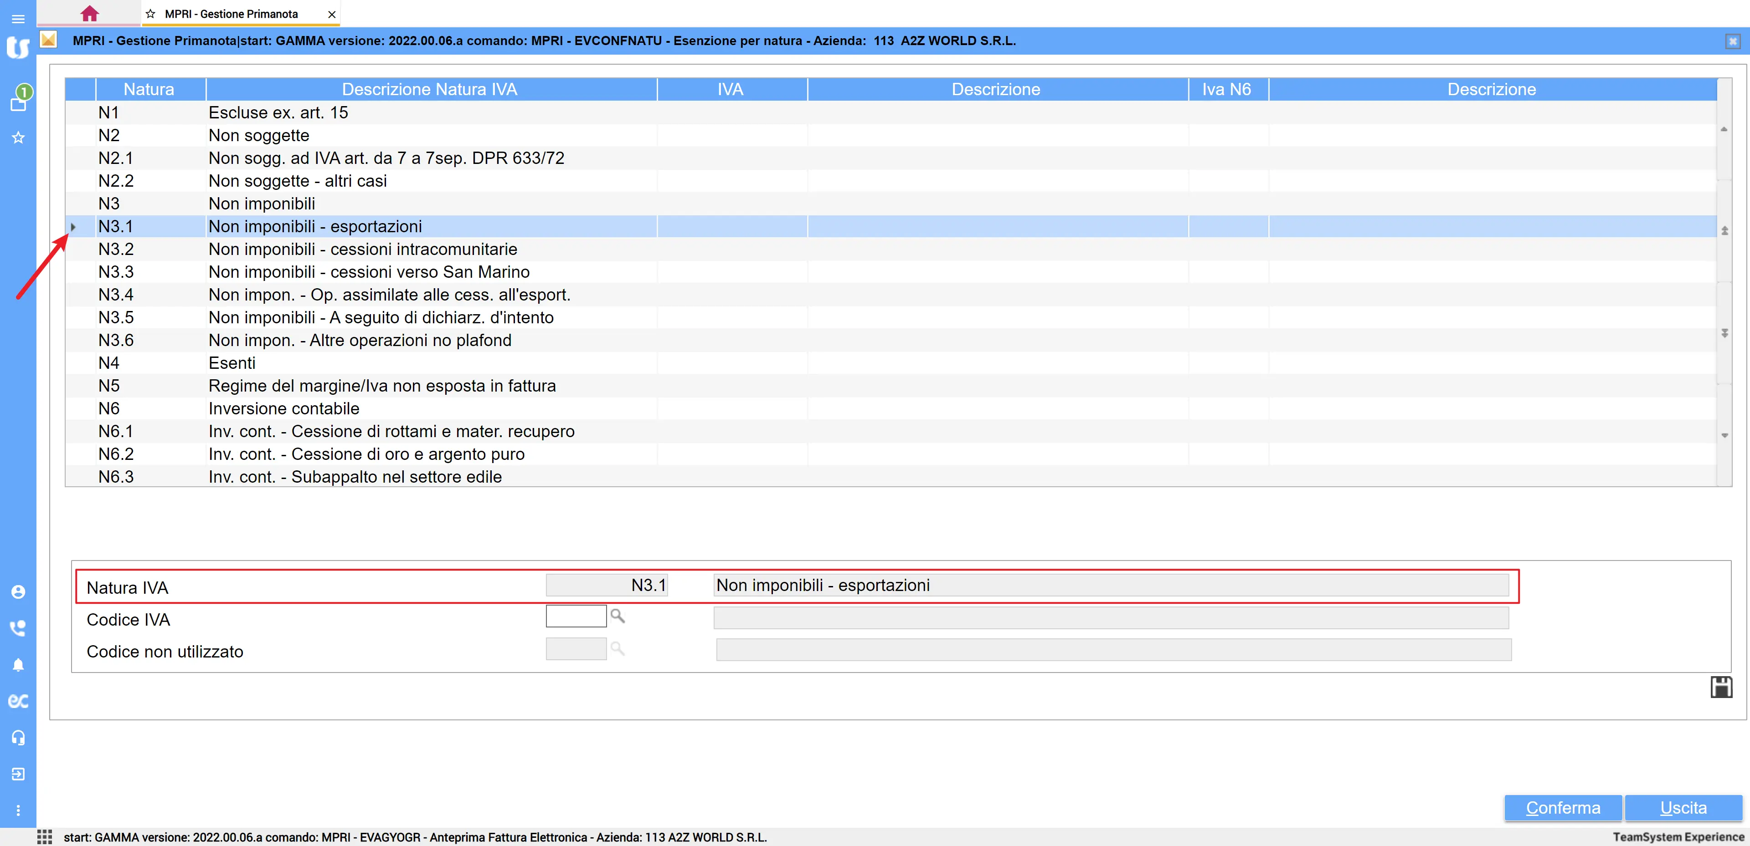The height and width of the screenshot is (846, 1750).
Task: Jump to first row with double-up arrow
Action: [x=1724, y=231]
